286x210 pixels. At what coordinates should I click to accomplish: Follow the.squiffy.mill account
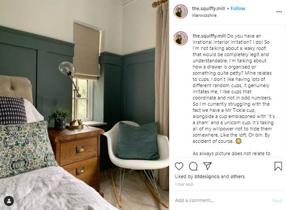coord(238,8)
